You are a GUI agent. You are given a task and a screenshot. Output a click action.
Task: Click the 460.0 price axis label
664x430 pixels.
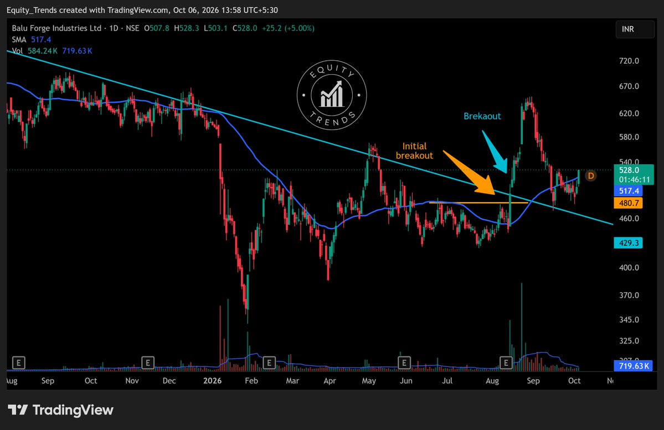pyautogui.click(x=629, y=219)
